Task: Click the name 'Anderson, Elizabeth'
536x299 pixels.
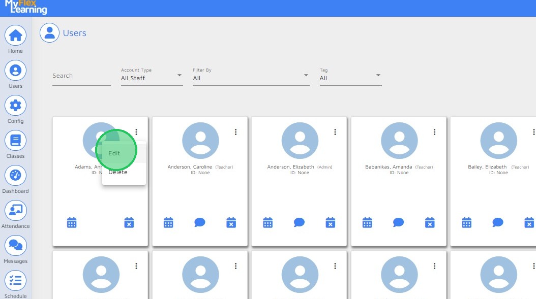Action: [290, 167]
